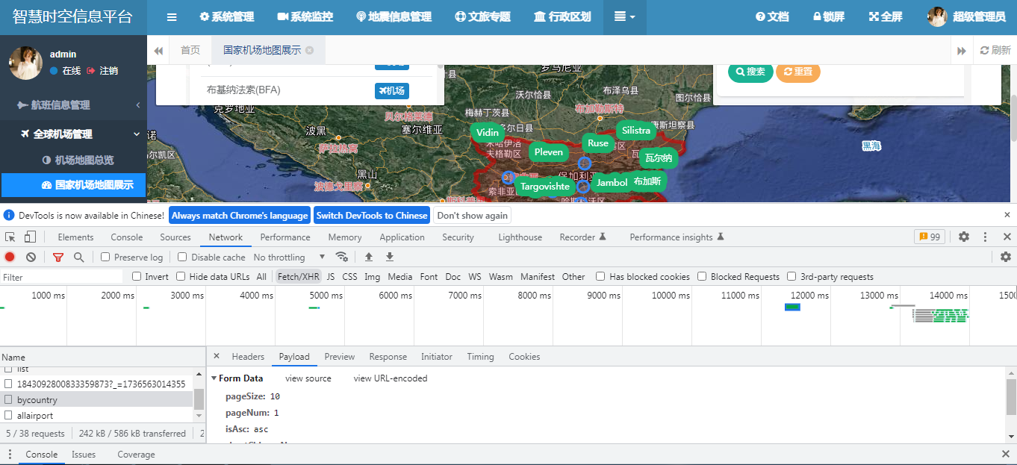
Task: Click the 全屏 fullscreen button
Action: point(886,17)
